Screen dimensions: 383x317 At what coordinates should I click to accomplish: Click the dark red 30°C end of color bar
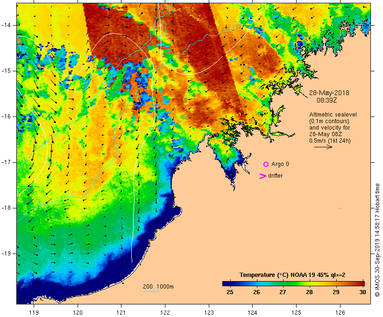pyautogui.click(x=362, y=283)
